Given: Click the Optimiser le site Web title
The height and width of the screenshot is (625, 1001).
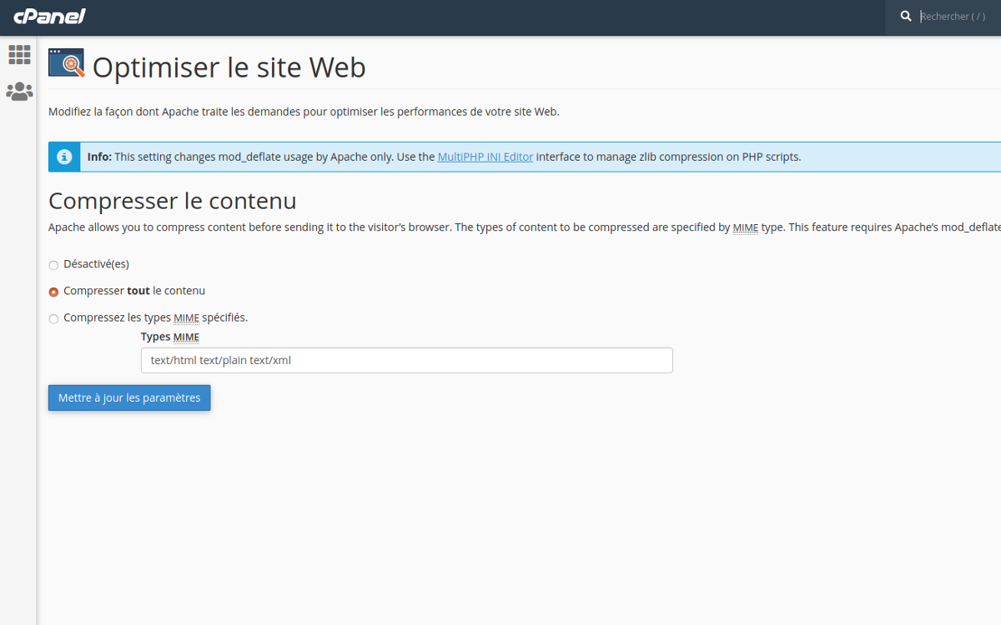Looking at the screenshot, I should tap(229, 67).
